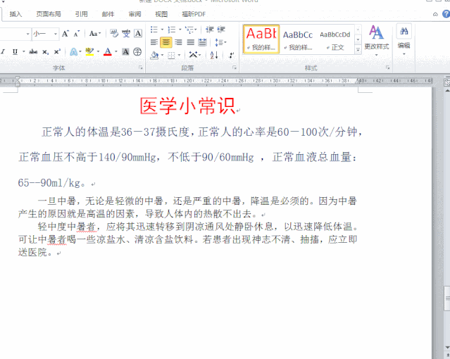Viewport: 450px width, 359px height.
Task: Expand the styles gallery
Action: point(358,50)
